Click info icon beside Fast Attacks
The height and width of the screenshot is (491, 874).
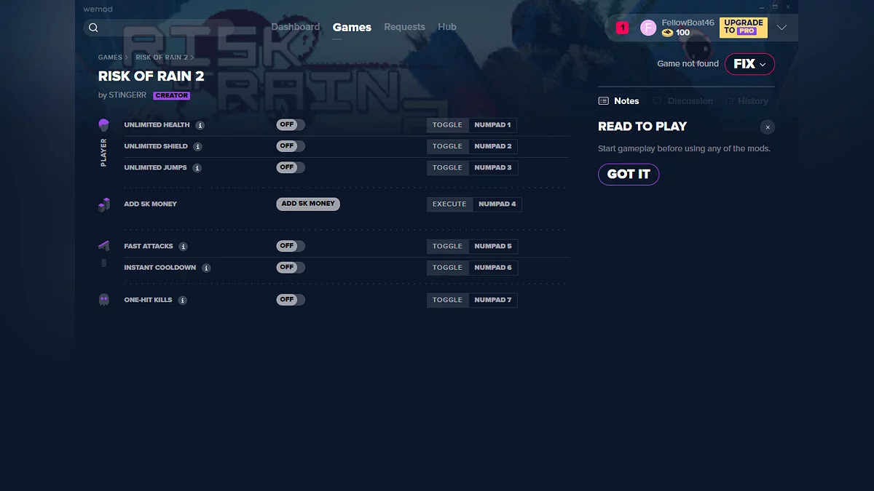(184, 247)
